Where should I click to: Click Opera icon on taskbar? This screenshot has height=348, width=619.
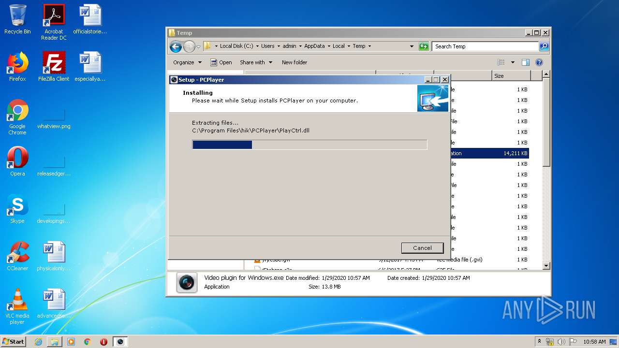pos(103,342)
